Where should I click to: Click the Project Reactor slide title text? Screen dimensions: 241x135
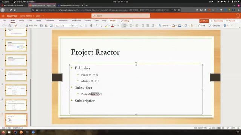click(x=95, y=52)
